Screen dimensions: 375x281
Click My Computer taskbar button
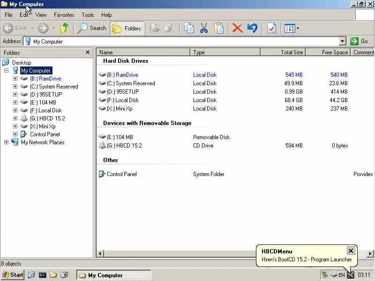click(x=114, y=275)
